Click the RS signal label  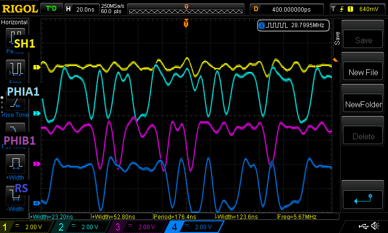point(21,188)
